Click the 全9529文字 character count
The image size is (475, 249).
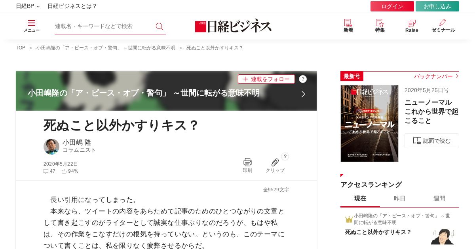point(276,190)
